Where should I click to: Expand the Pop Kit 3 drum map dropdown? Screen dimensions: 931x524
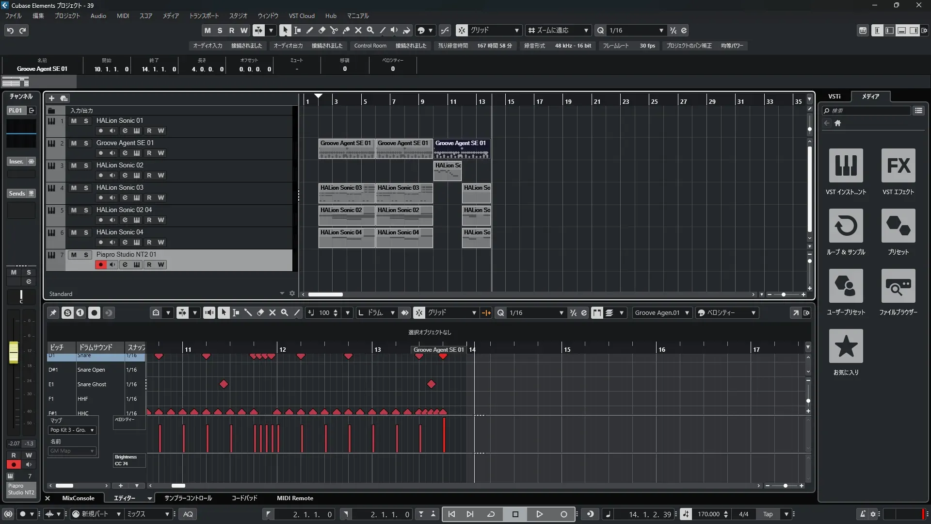[92, 430]
